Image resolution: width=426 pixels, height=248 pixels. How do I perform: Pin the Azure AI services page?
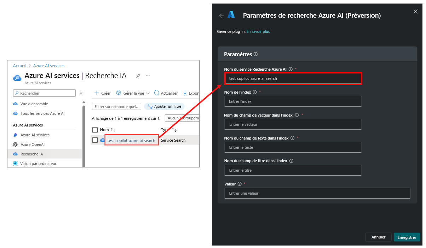tap(138, 75)
